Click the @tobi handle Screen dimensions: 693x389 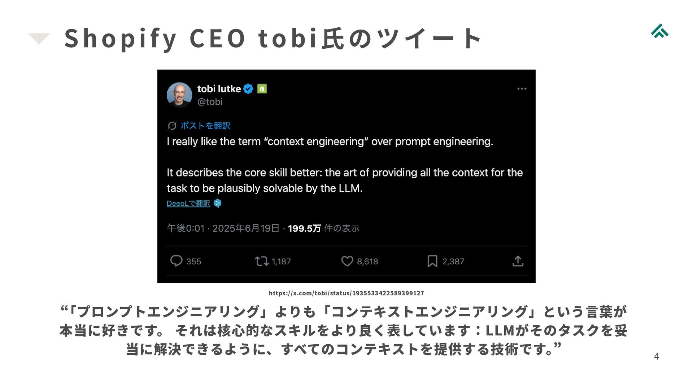[210, 102]
